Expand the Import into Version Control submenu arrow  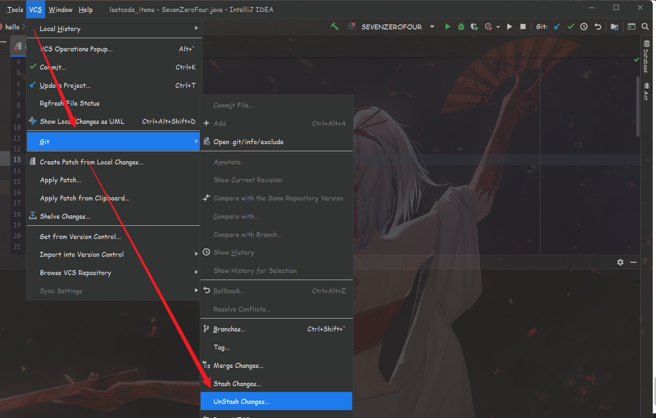click(x=196, y=254)
